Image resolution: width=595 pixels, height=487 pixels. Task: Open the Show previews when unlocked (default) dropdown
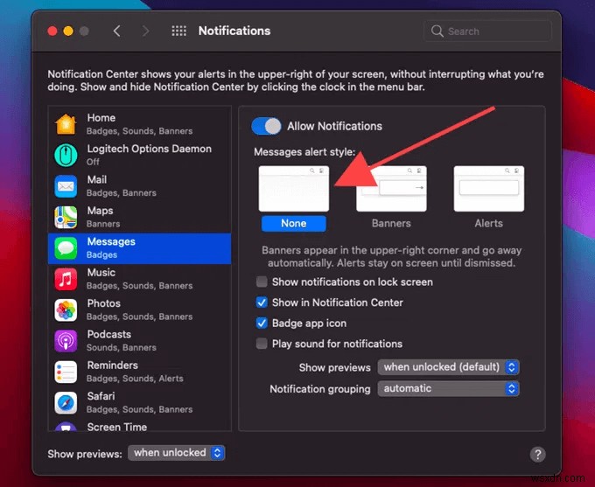[x=448, y=367]
